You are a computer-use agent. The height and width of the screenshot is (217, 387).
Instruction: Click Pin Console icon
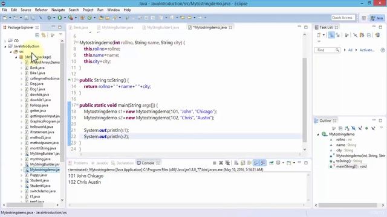tap(272, 163)
